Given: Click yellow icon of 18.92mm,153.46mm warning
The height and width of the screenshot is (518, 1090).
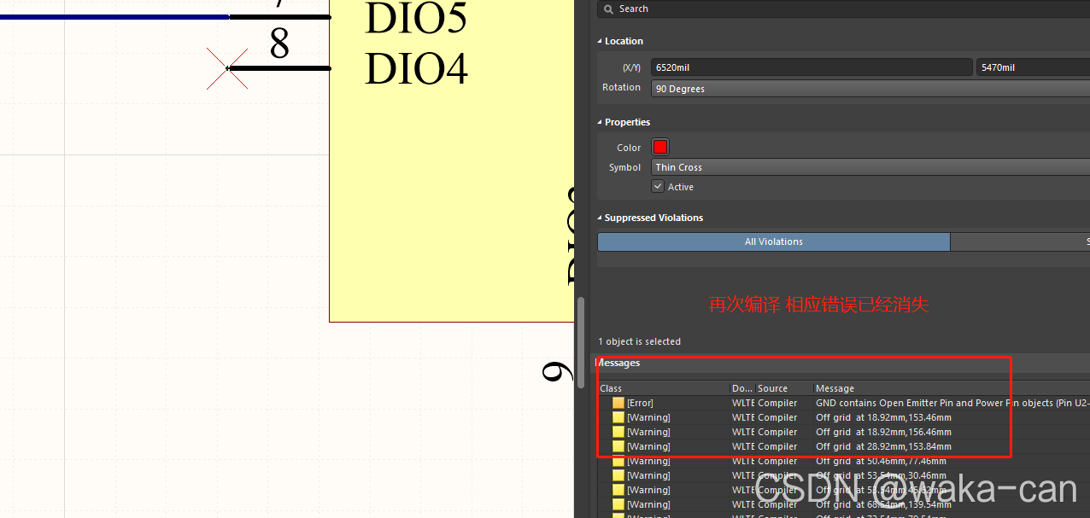Looking at the screenshot, I should (x=618, y=417).
